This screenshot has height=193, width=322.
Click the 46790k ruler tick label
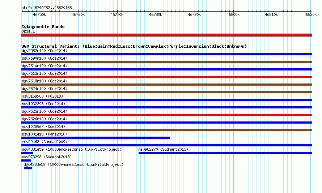point(194,15)
